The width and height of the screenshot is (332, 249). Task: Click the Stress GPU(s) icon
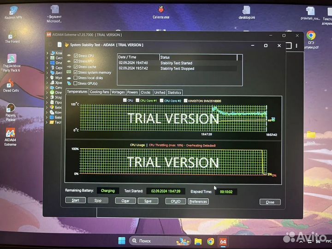coord(69,83)
